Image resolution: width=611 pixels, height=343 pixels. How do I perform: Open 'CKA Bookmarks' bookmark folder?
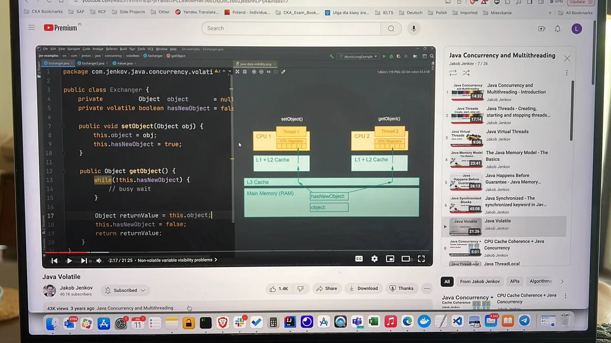click(x=44, y=12)
